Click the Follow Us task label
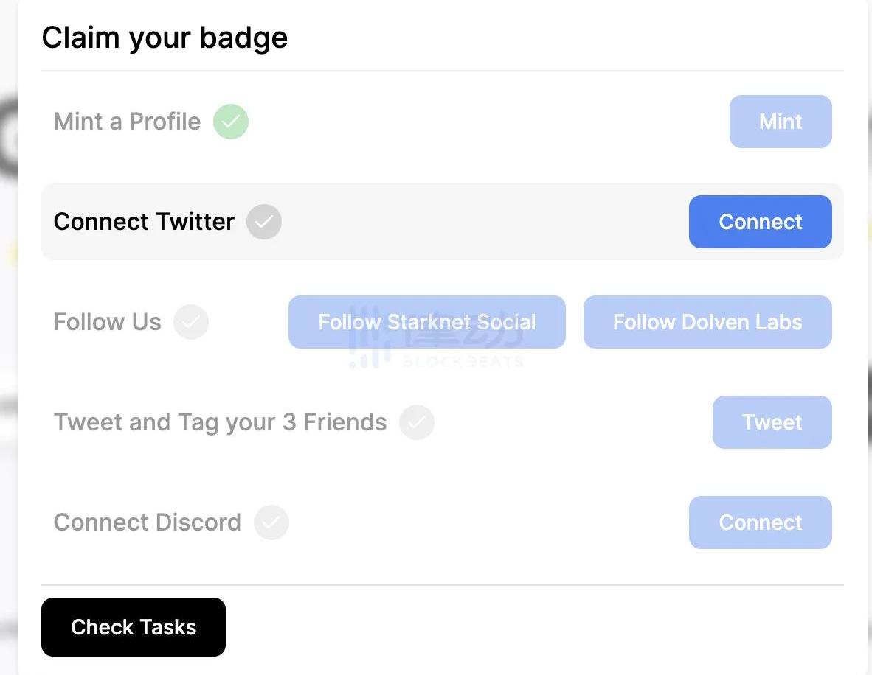872x675 pixels. (107, 322)
